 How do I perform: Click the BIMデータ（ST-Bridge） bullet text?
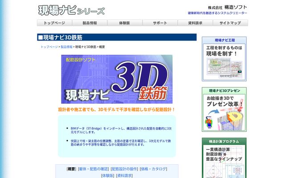(x=121, y=130)
